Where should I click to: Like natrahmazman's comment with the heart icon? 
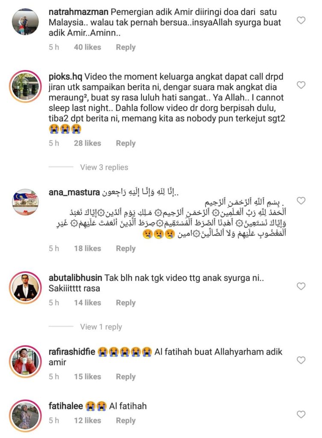(x=301, y=20)
